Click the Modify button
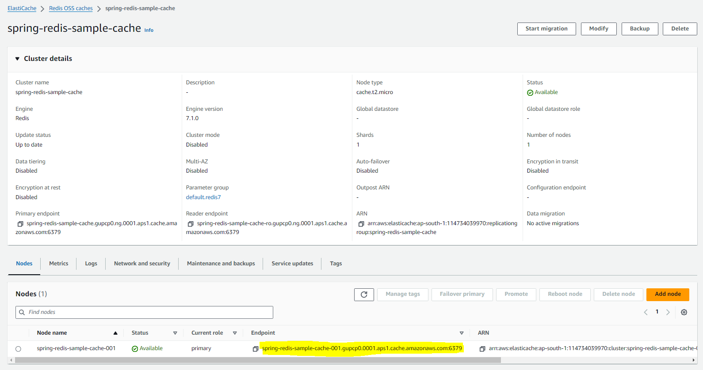The image size is (703, 370). [x=599, y=29]
